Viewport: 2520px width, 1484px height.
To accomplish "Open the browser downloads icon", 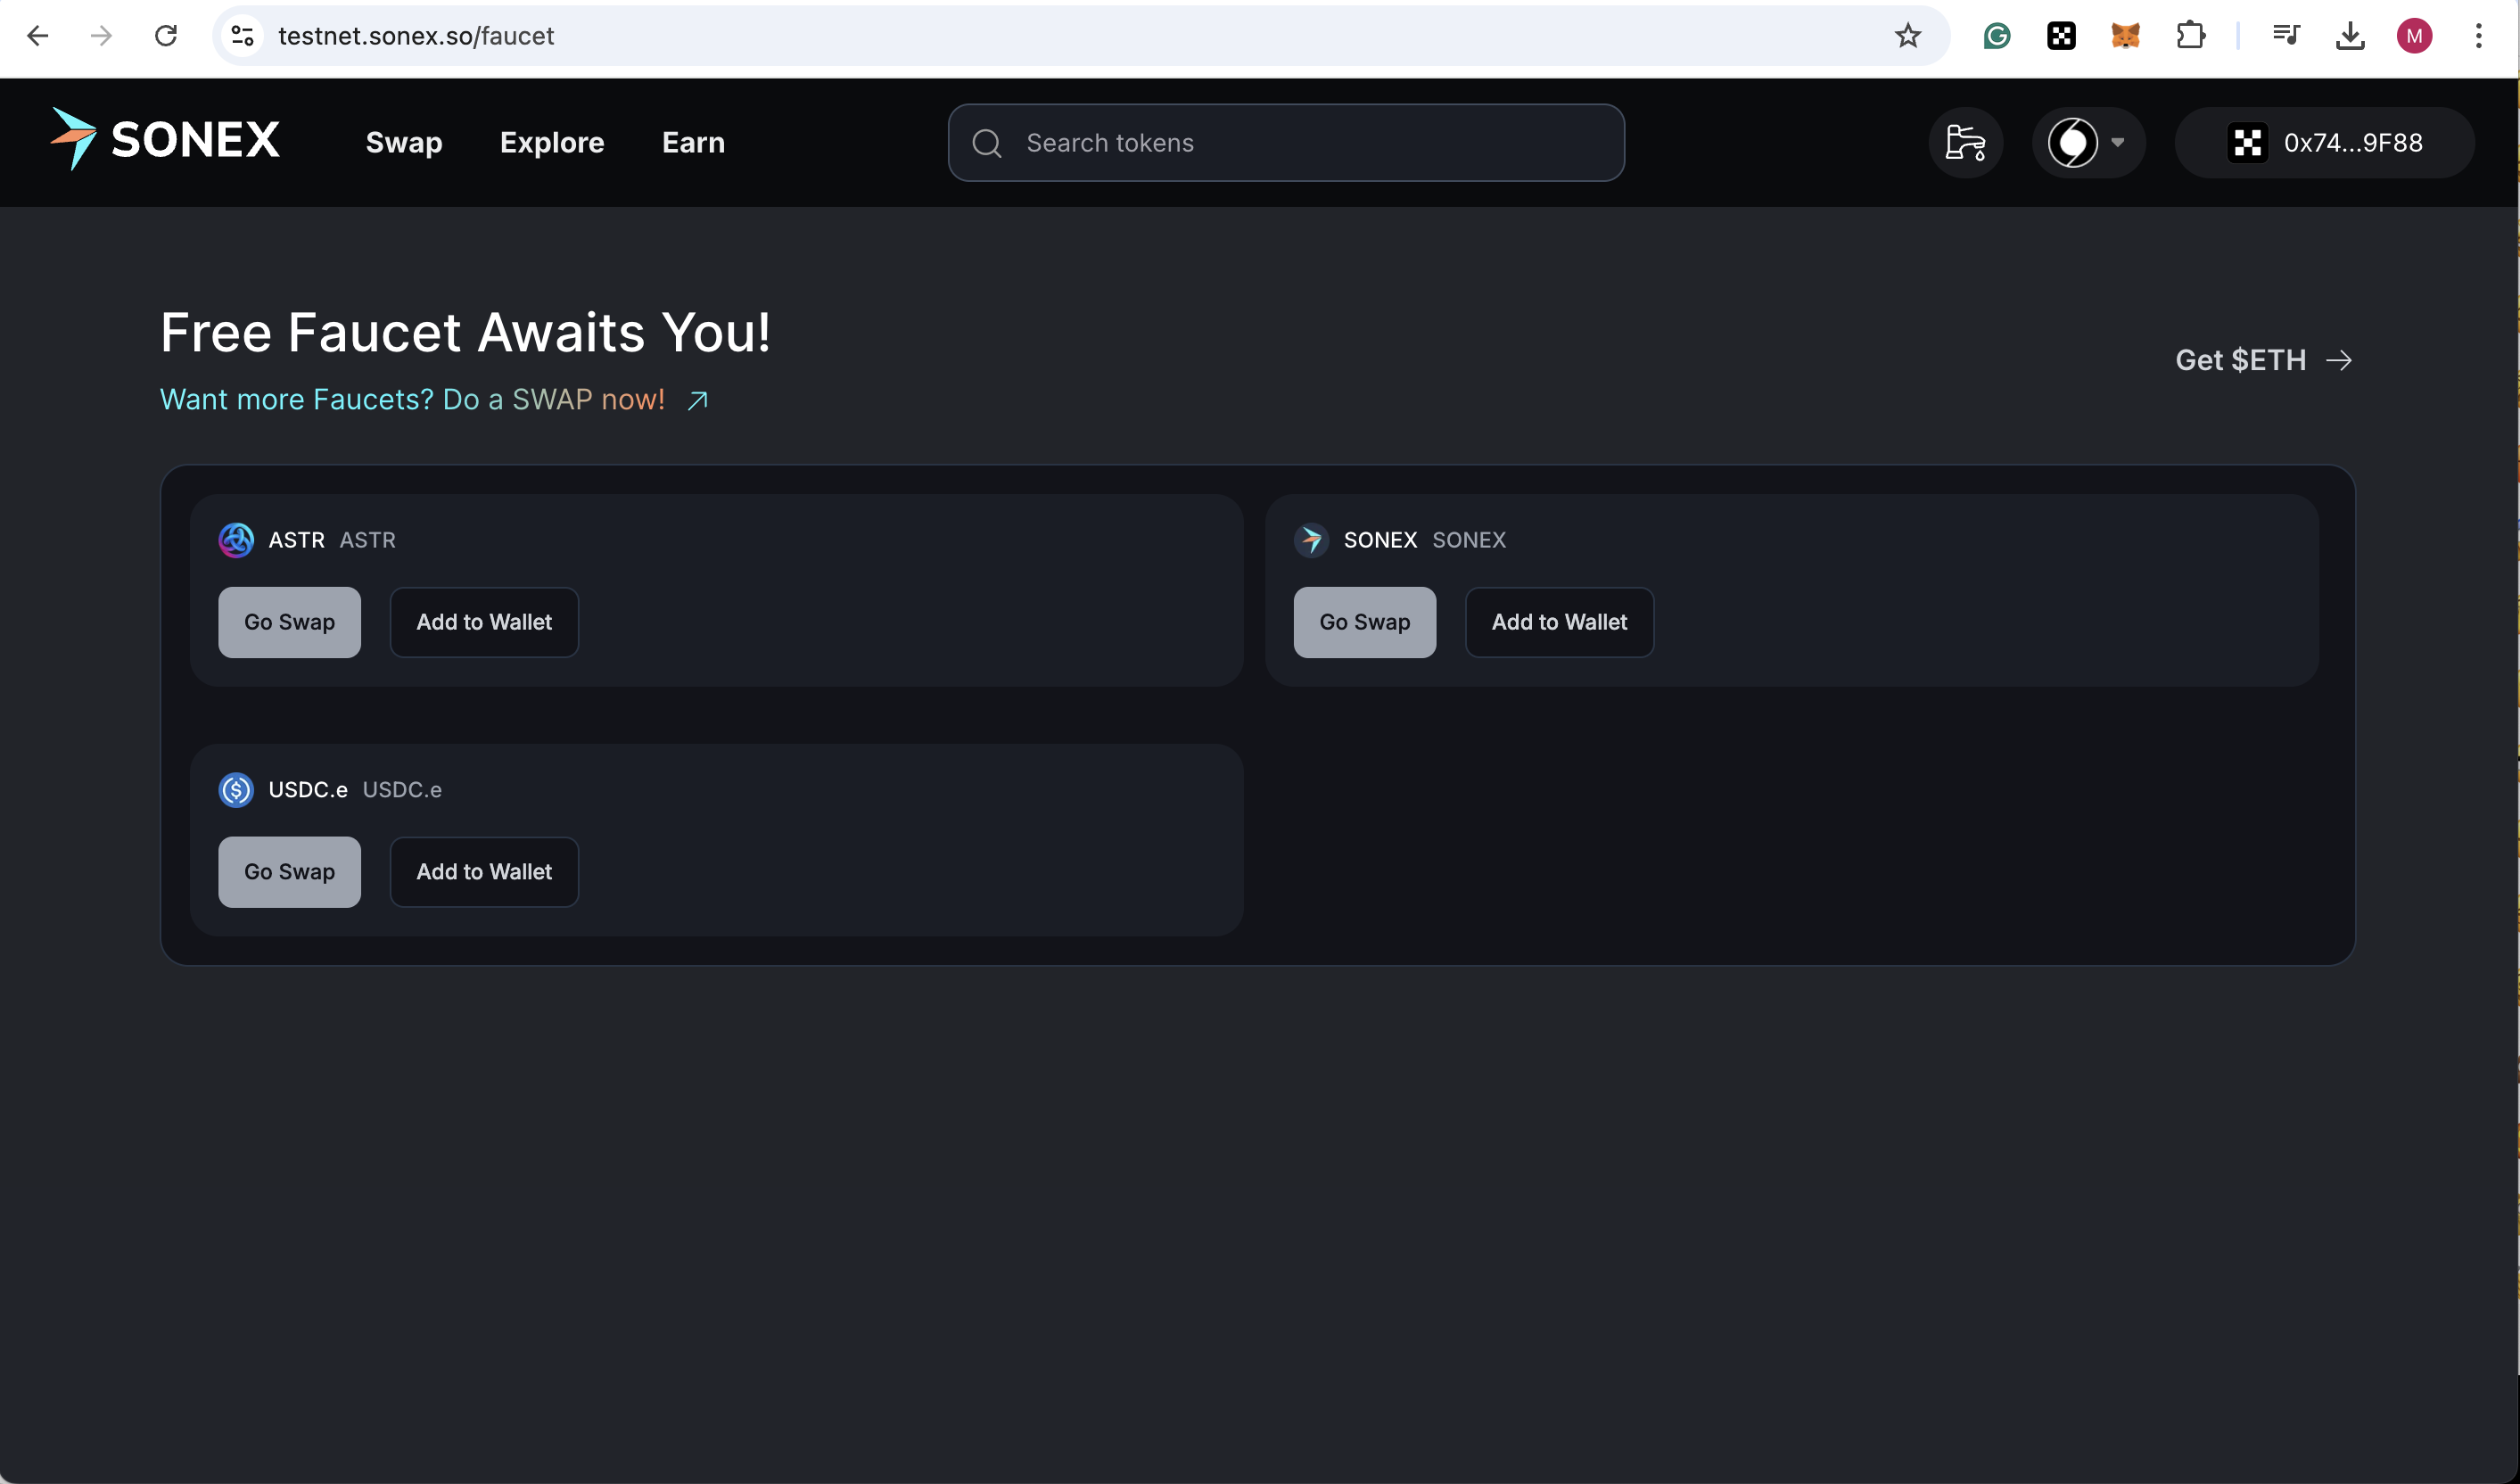I will [x=2350, y=36].
